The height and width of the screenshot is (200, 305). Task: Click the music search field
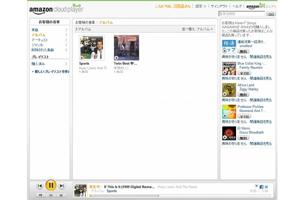point(242,14)
